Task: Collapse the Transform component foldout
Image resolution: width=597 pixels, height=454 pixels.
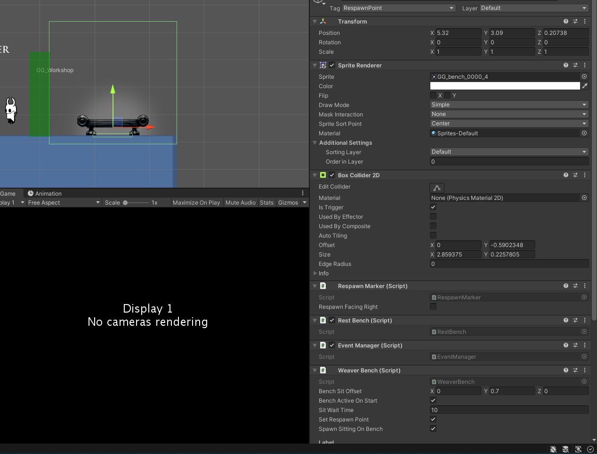Action: (x=315, y=21)
